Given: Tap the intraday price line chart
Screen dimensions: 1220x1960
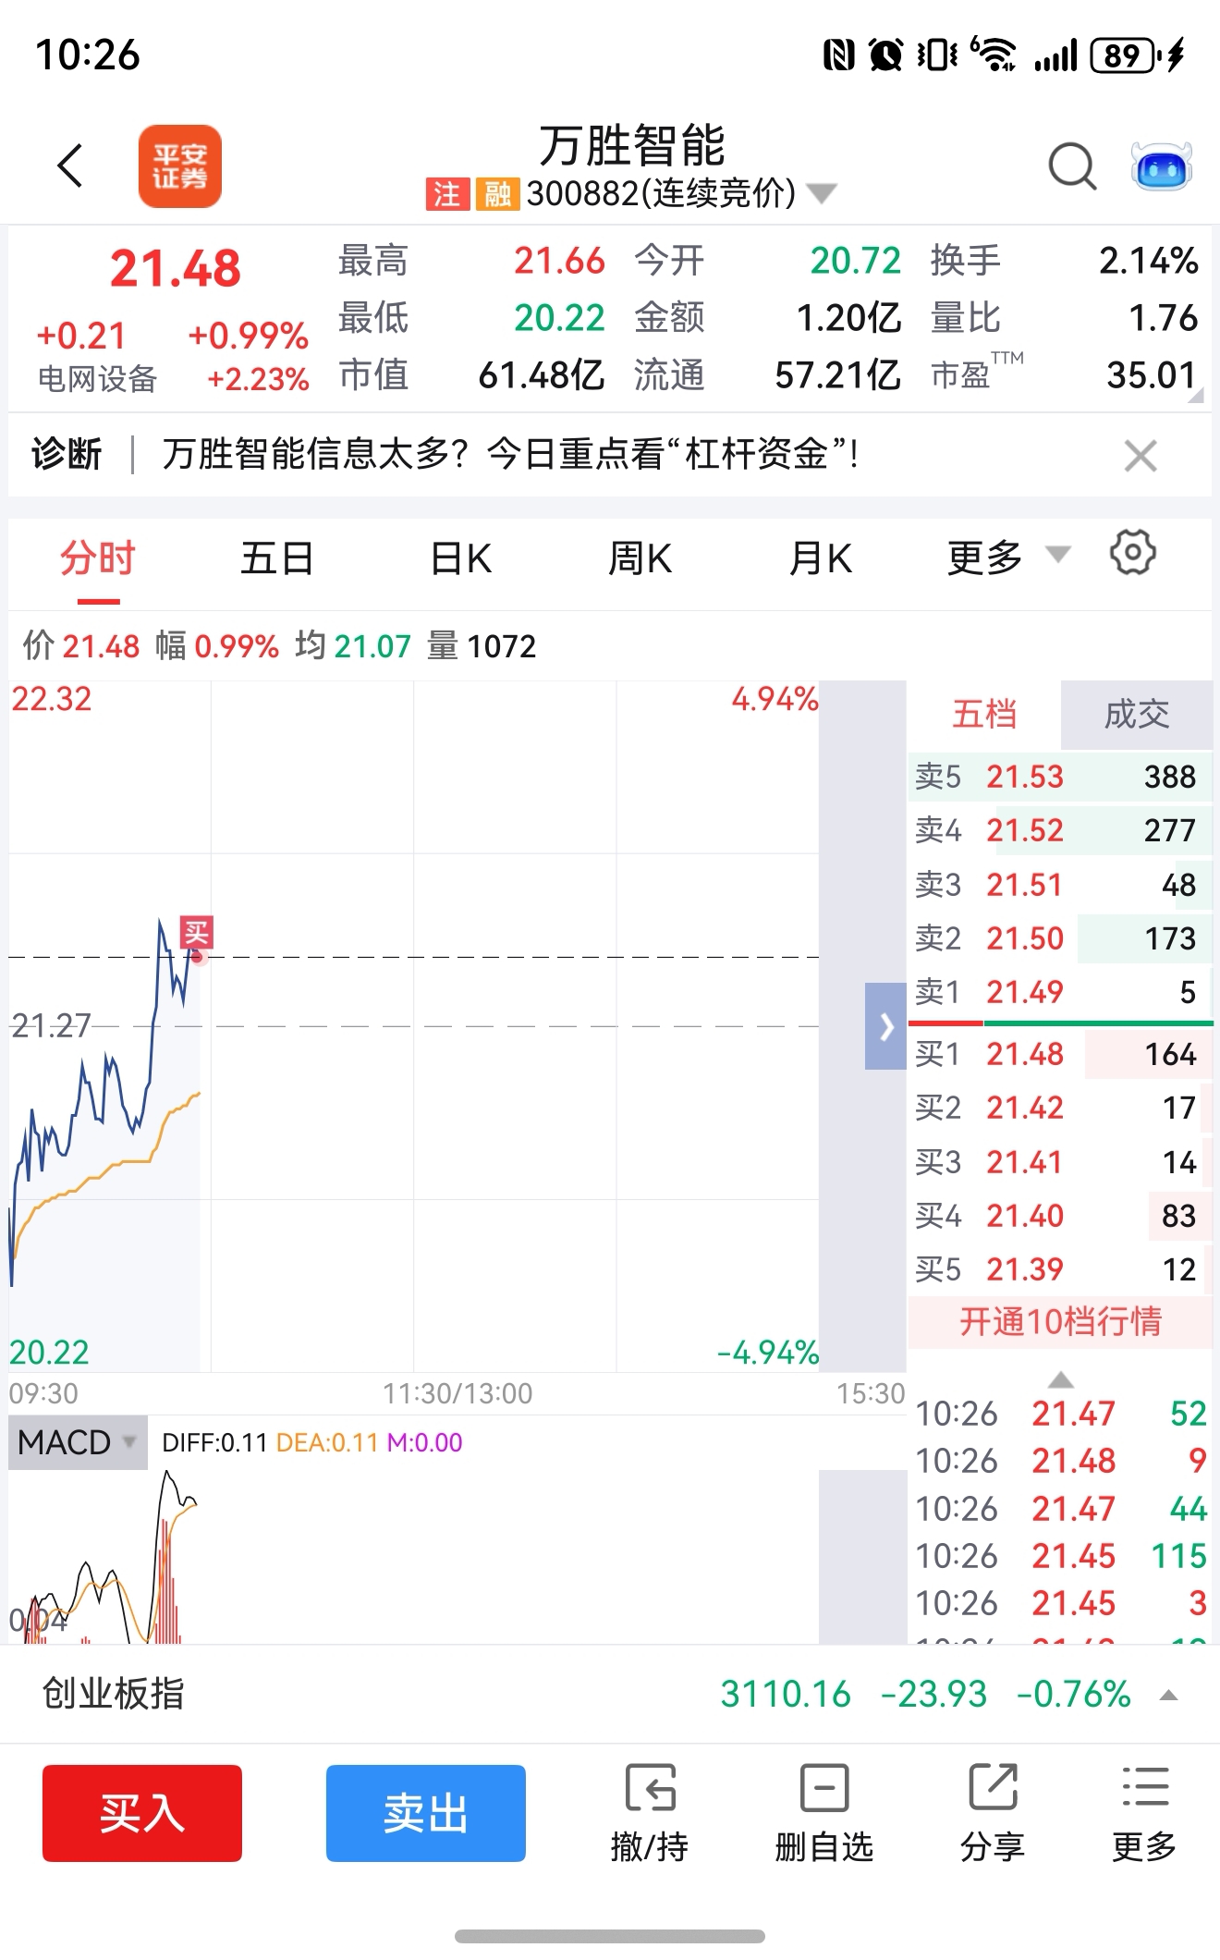Looking at the screenshot, I should [x=413, y=1026].
